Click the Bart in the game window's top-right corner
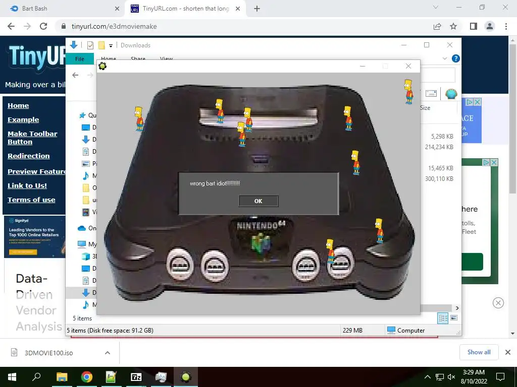517x387 pixels. tap(408, 92)
